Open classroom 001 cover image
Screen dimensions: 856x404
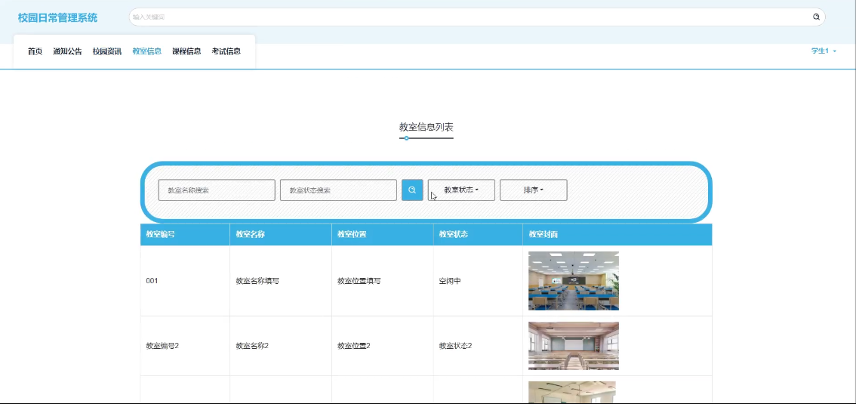click(573, 281)
